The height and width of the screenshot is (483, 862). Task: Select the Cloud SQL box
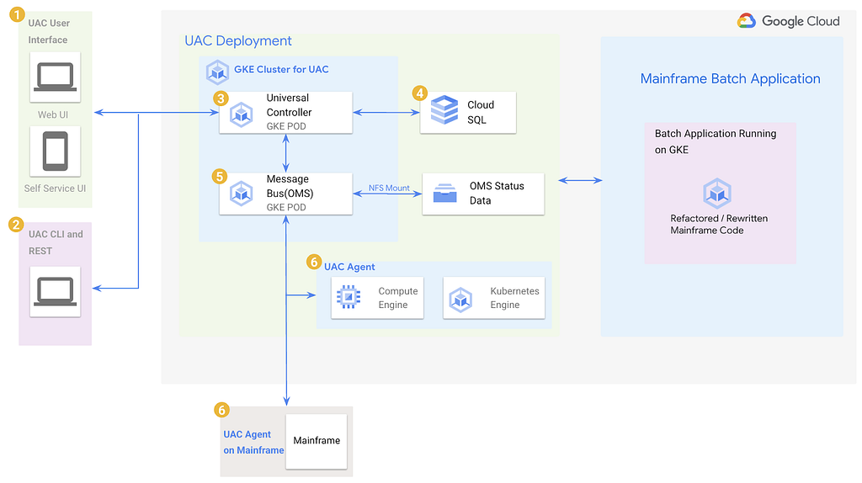[468, 112]
